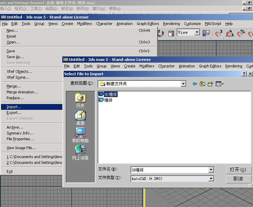This screenshot has height=207, width=253.
Task: Expand the View reference coordinate dropdown
Action: coord(197,33)
